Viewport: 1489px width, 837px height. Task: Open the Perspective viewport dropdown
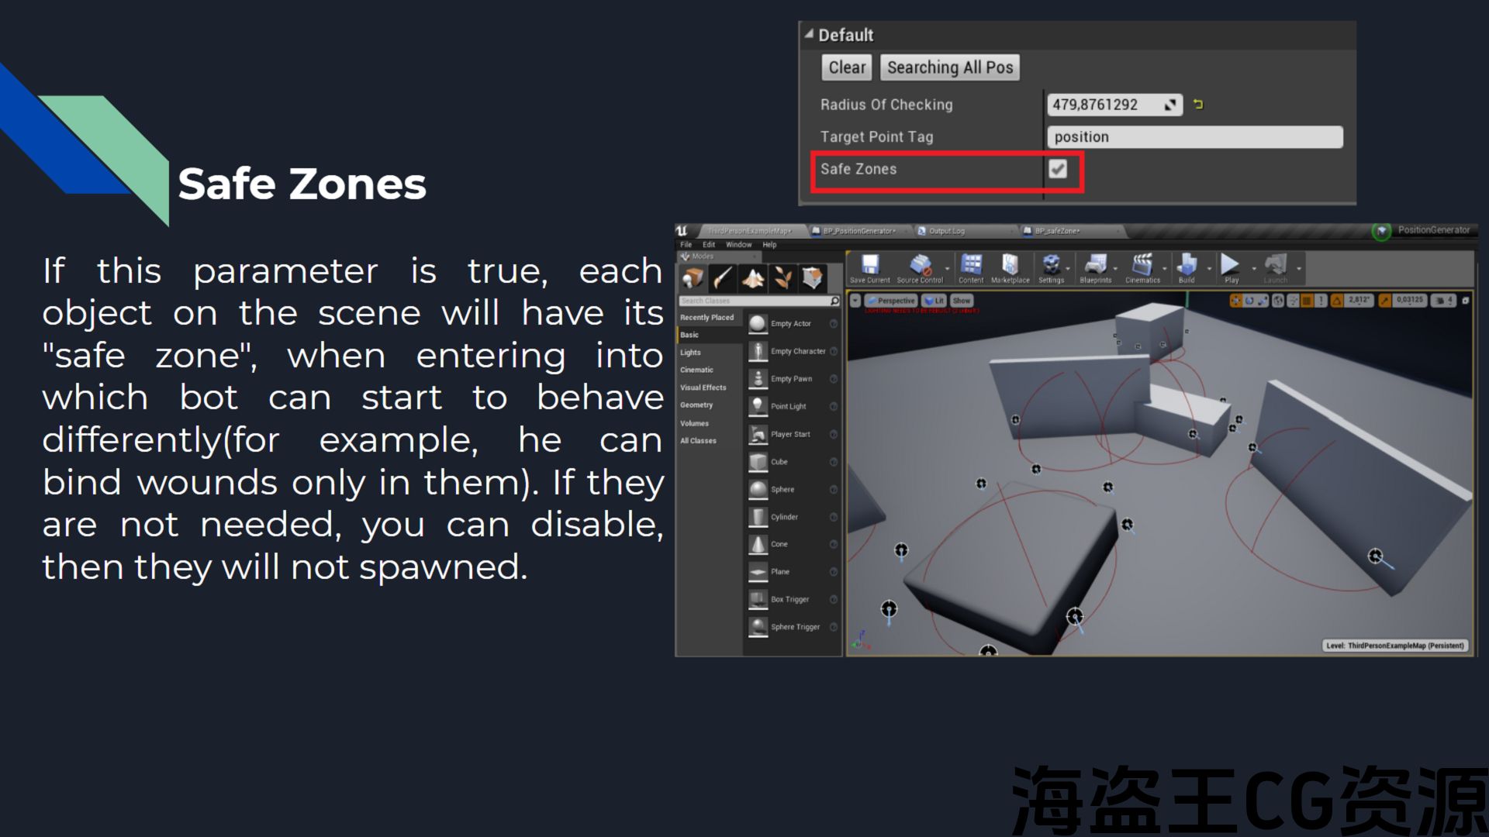pos(892,301)
